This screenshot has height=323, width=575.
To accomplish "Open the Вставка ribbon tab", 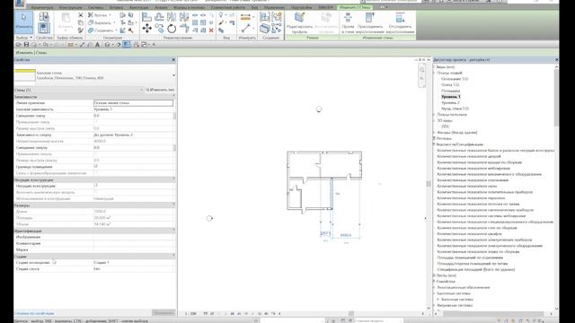I will pos(116,7).
